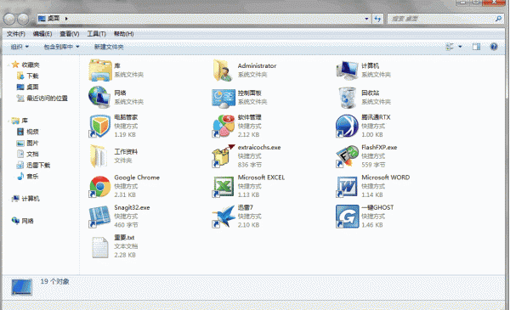Viewport: 510px width, 310px height.
Task: Open the 控制面板 icon
Action: [224, 99]
